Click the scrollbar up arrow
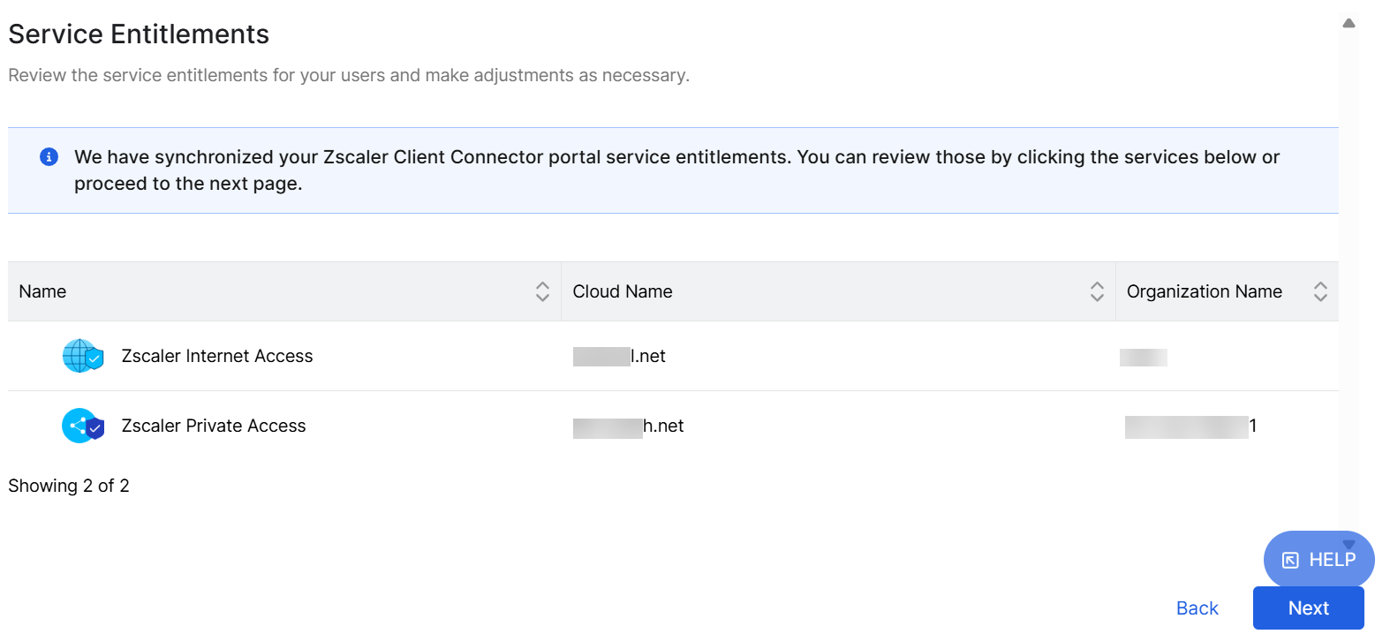This screenshot has width=1375, height=634. 1349,23
